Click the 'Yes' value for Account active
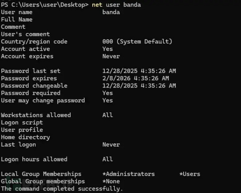241x193 pixels. pos(108,49)
